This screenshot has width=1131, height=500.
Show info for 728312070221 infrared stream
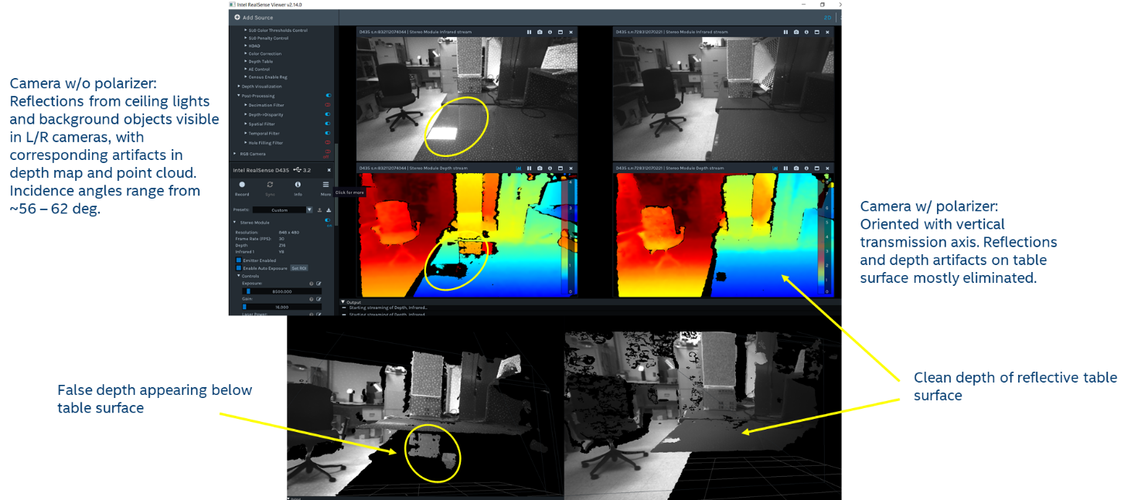pos(806,32)
